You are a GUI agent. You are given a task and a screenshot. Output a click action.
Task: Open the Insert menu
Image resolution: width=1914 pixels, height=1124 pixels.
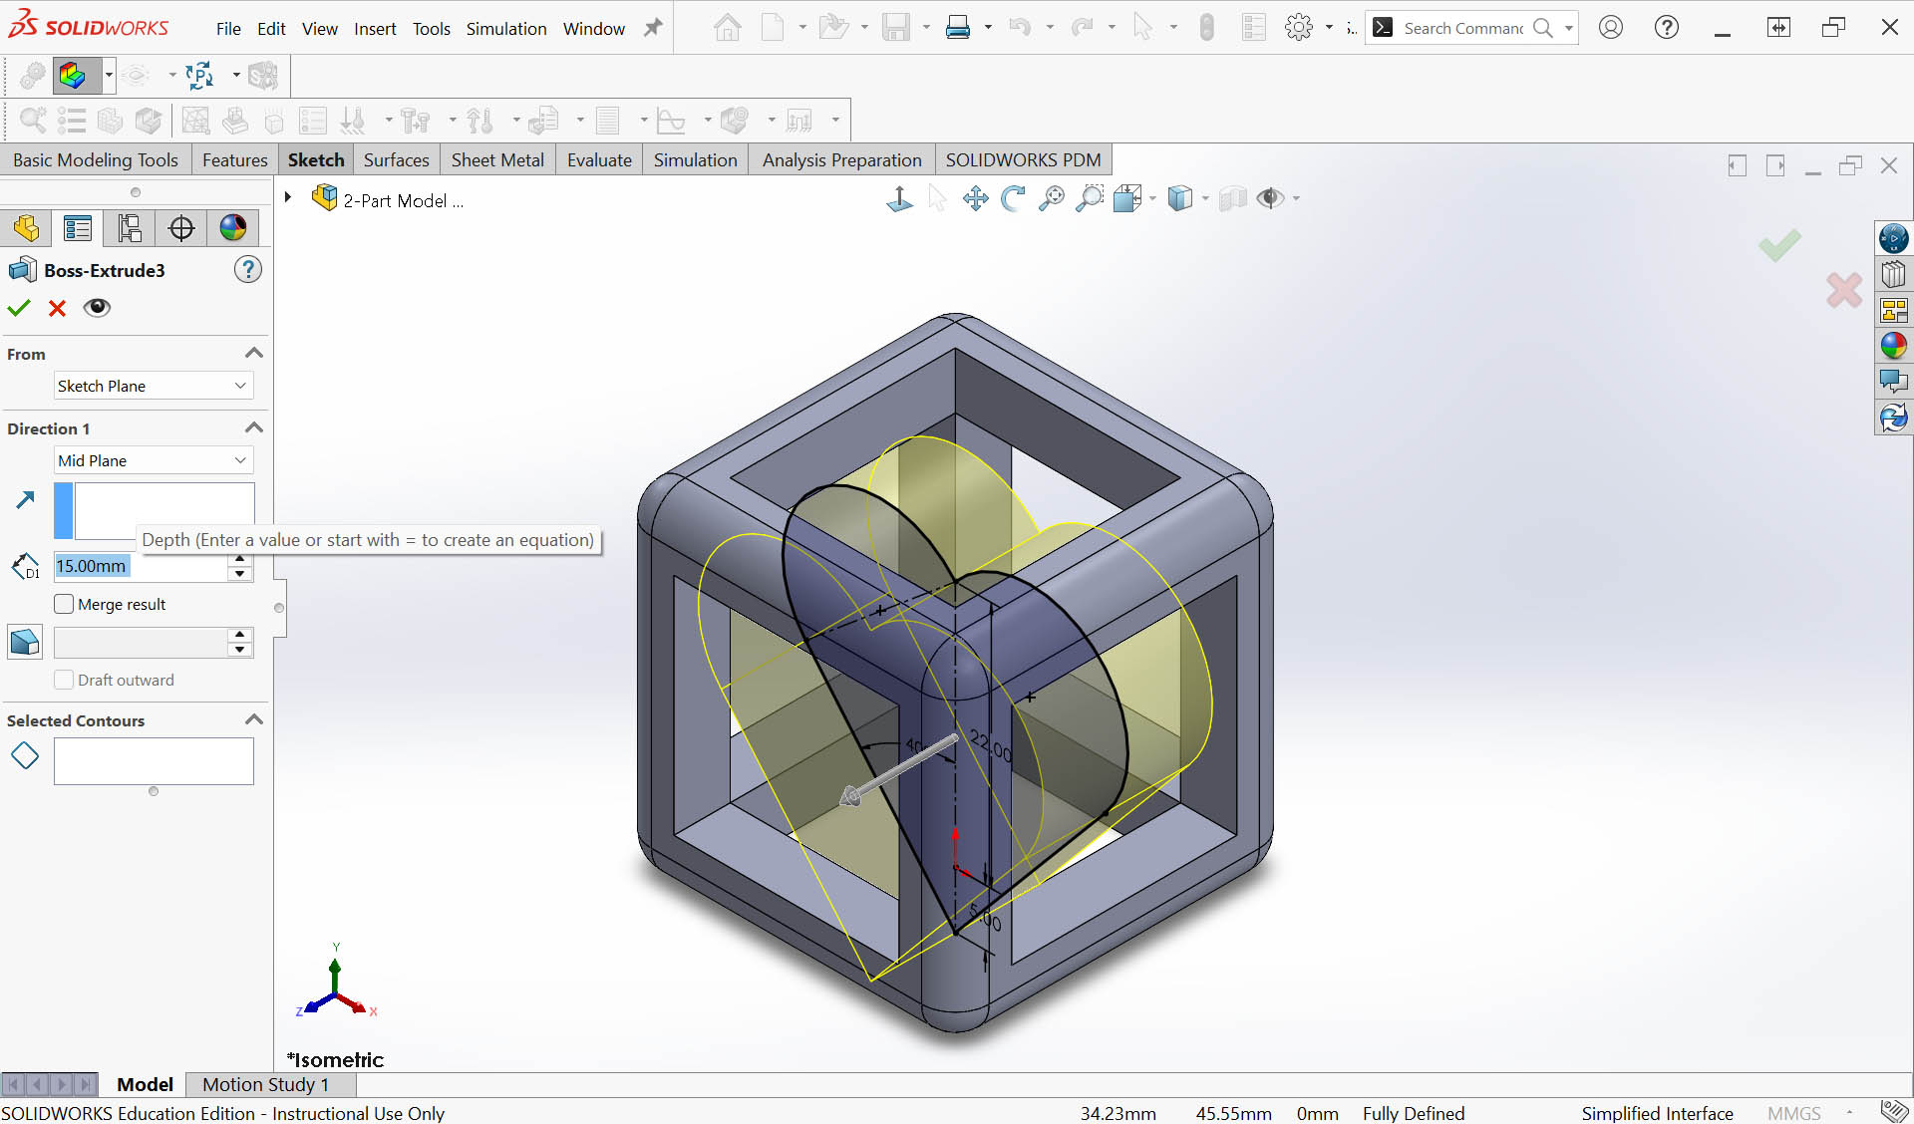(x=374, y=29)
